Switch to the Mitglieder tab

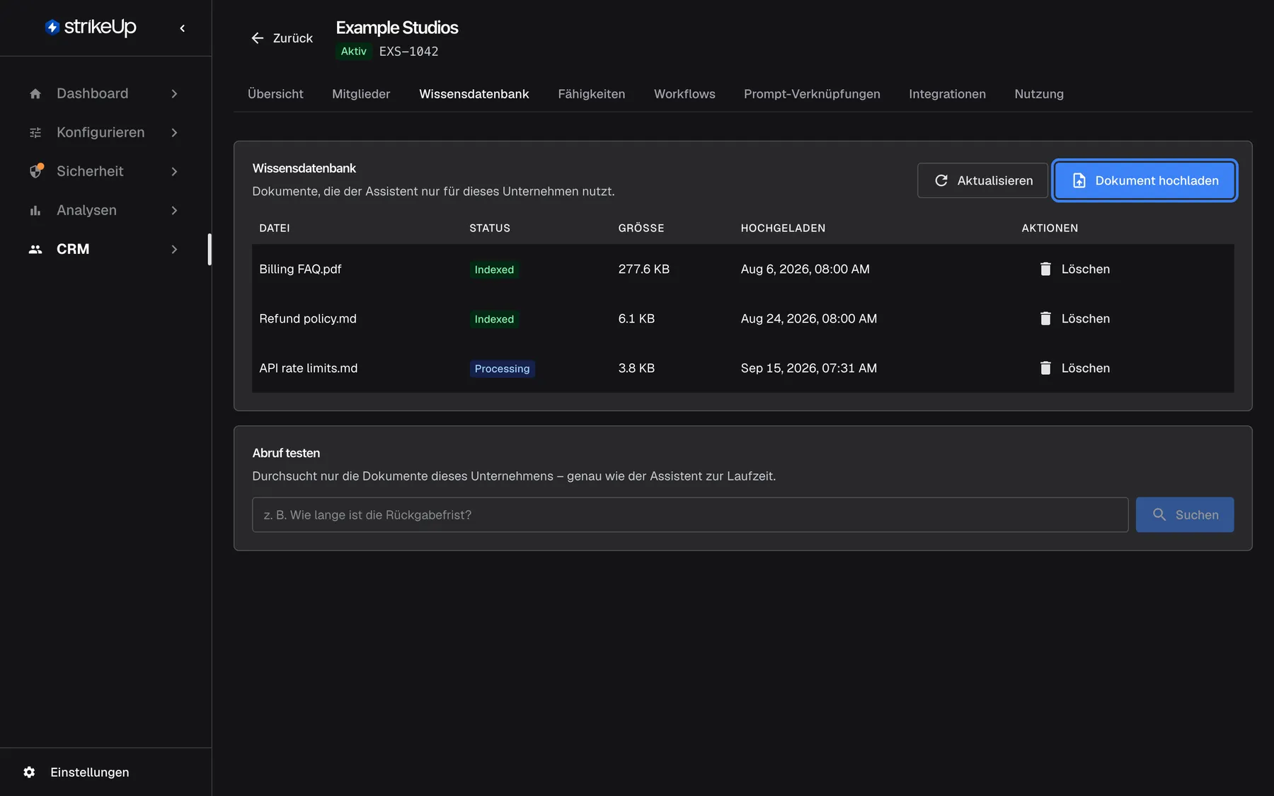pyautogui.click(x=361, y=94)
